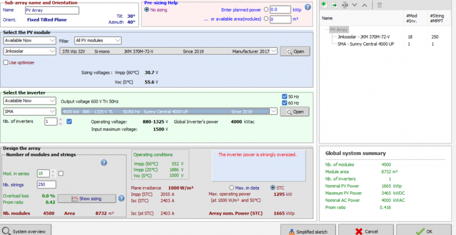Click the add new sub-array icon
This screenshot has height=235, width=456.
tap(324, 5)
